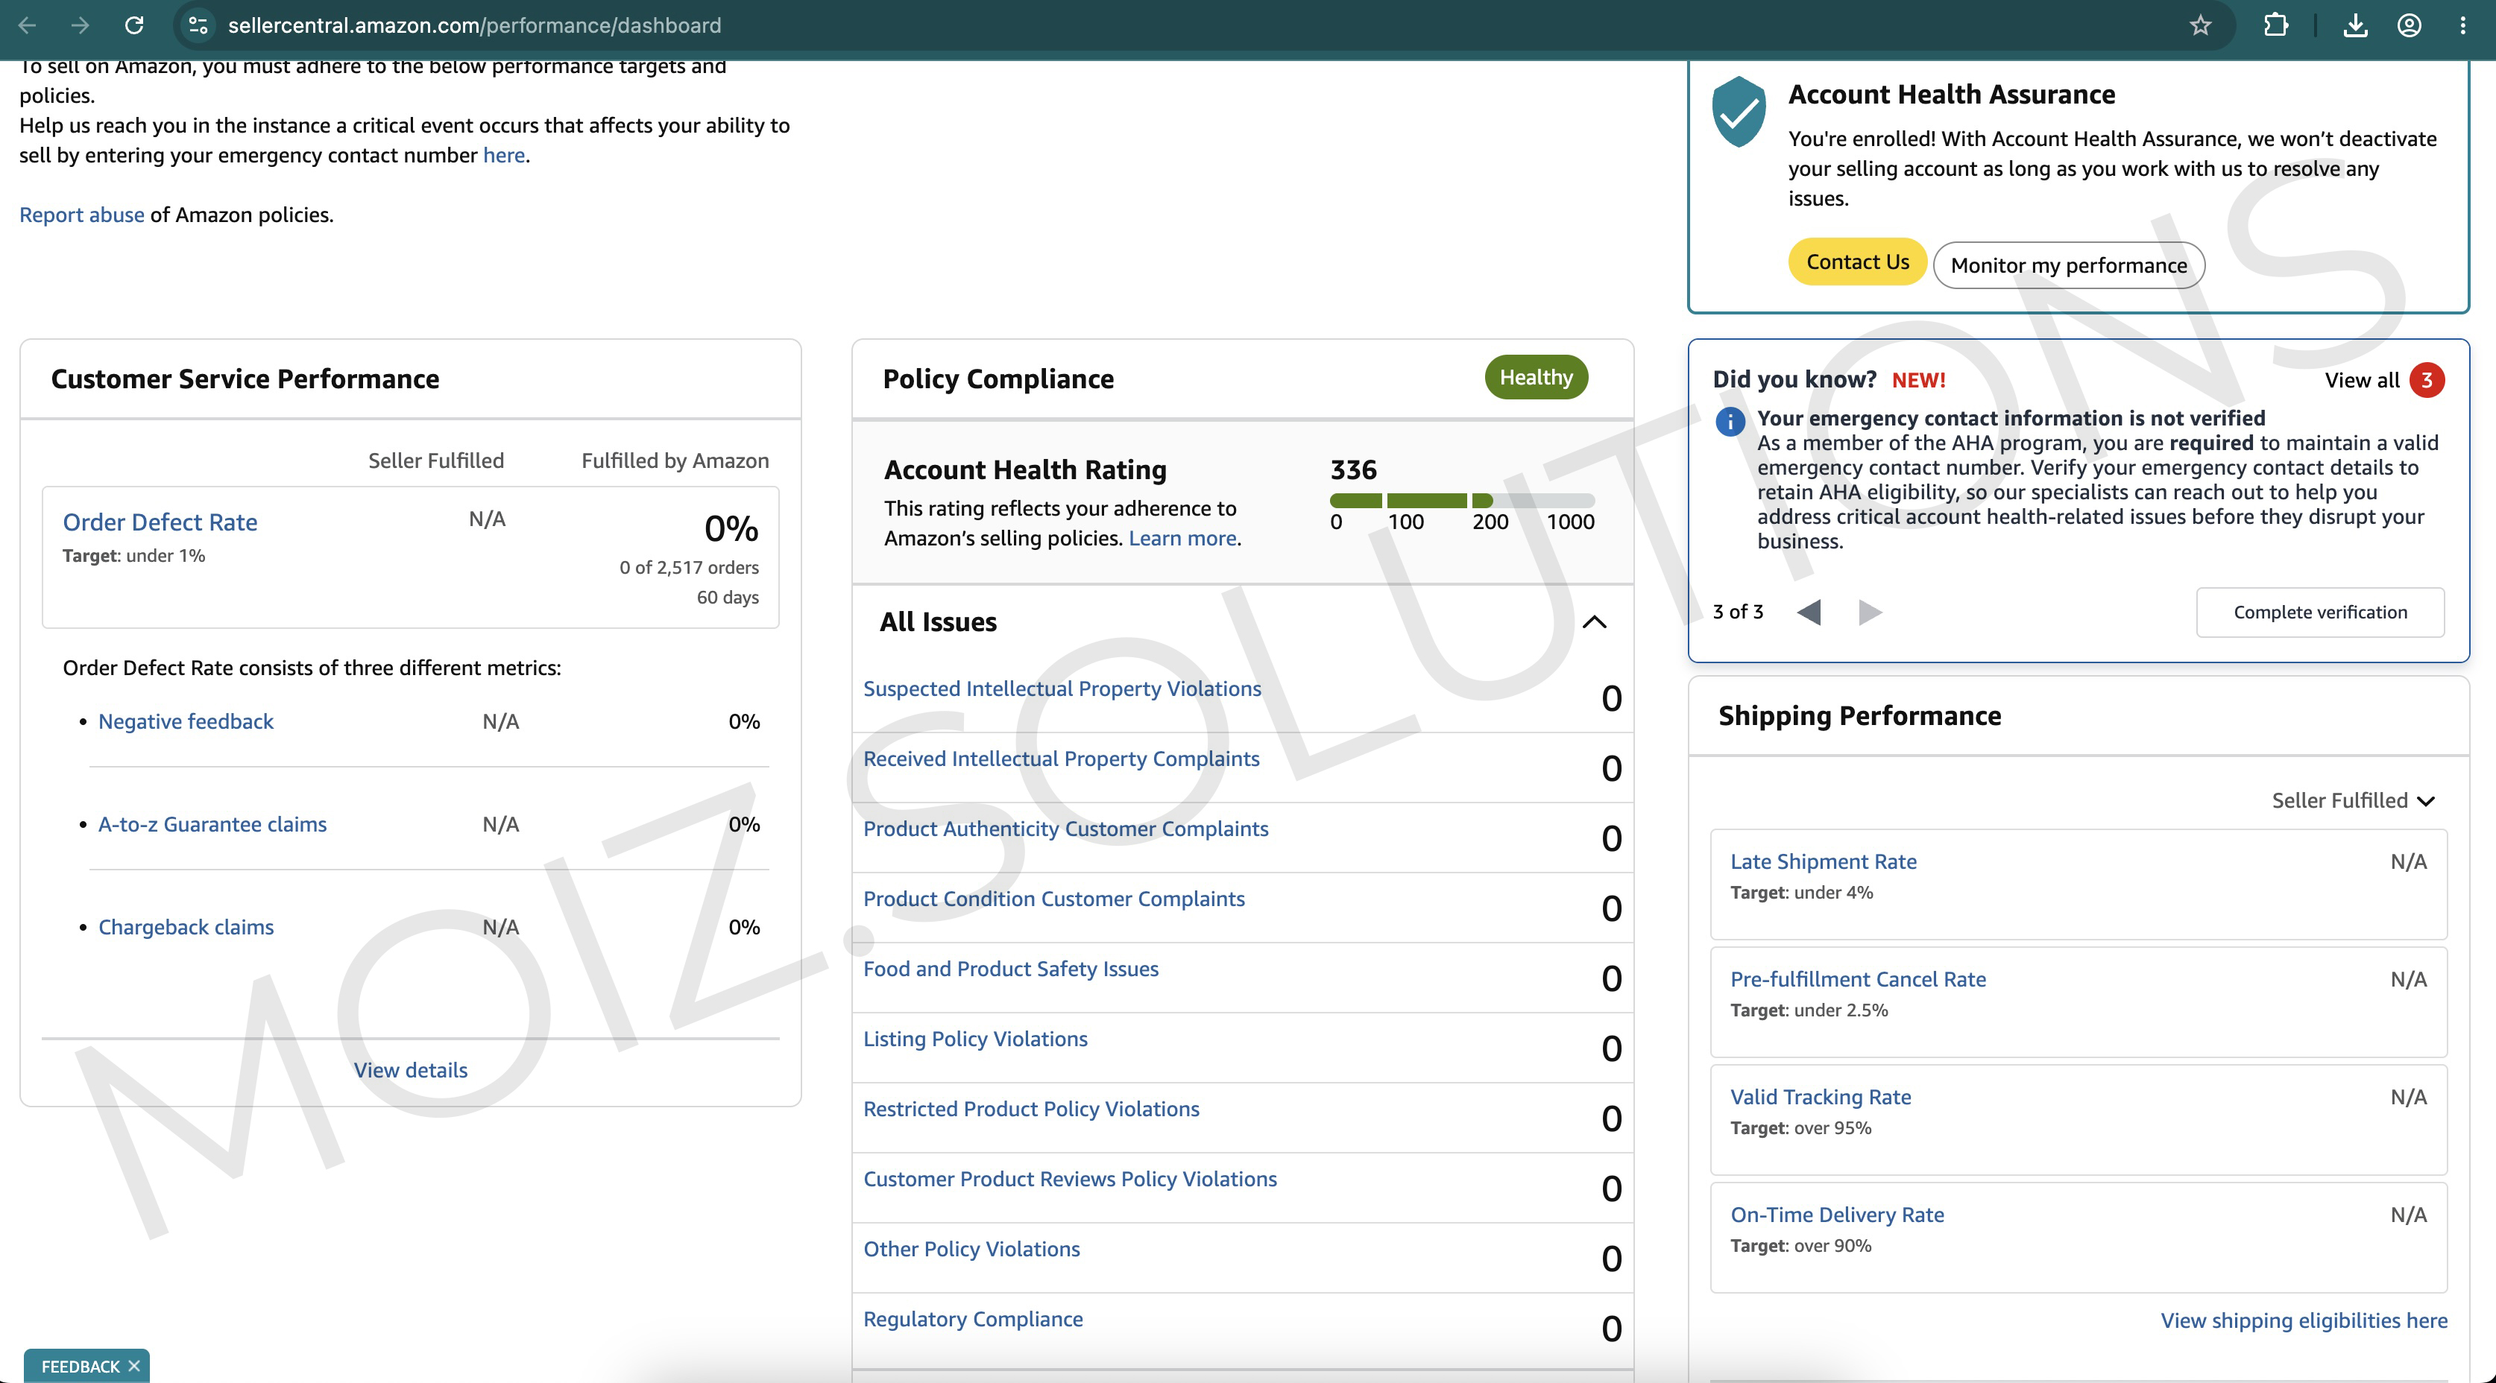Click the Healthy status badge

pos(1536,377)
